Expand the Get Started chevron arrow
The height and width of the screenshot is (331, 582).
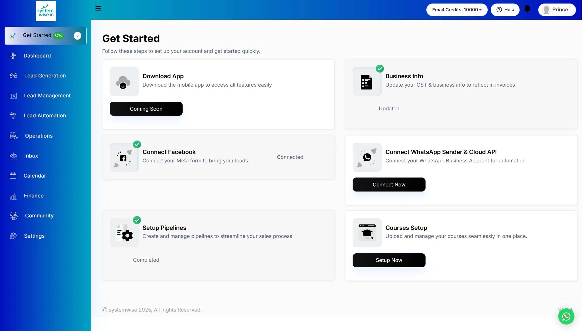click(x=78, y=36)
